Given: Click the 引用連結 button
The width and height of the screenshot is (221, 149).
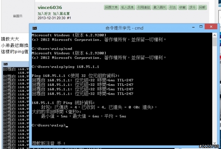Looking at the screenshot, I should click(x=144, y=7).
